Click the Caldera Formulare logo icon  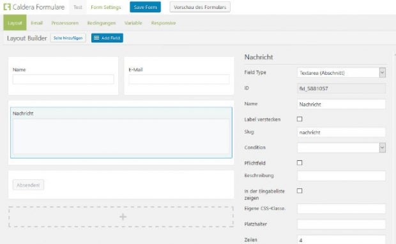[x=7, y=7]
